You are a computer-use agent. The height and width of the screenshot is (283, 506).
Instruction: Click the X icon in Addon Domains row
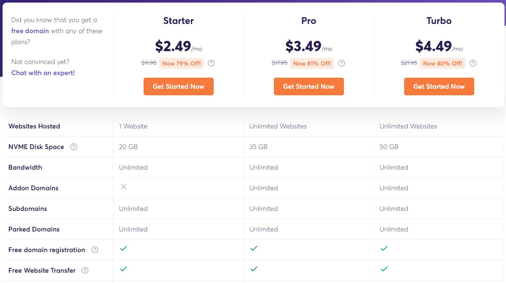point(124,187)
